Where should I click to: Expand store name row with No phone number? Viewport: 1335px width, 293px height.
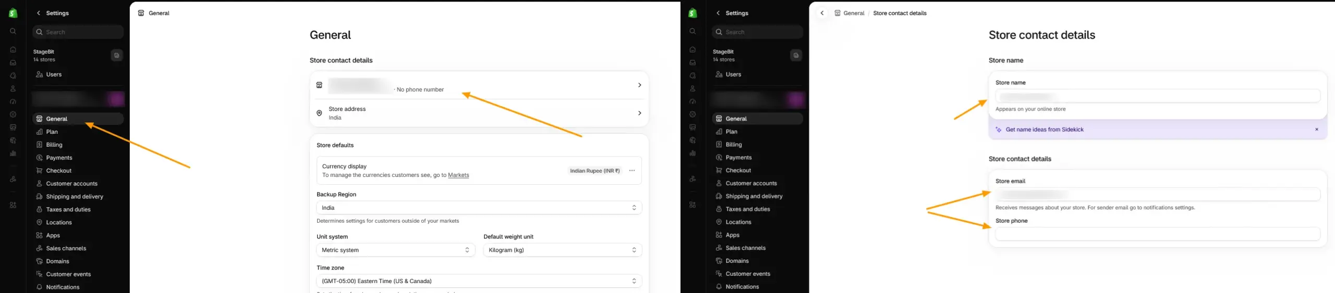[x=479, y=85]
